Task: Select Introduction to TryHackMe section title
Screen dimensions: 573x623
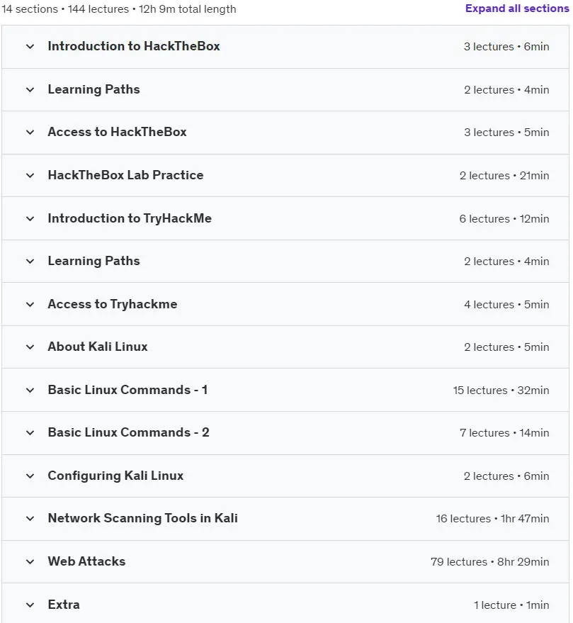Action: pyautogui.click(x=130, y=218)
